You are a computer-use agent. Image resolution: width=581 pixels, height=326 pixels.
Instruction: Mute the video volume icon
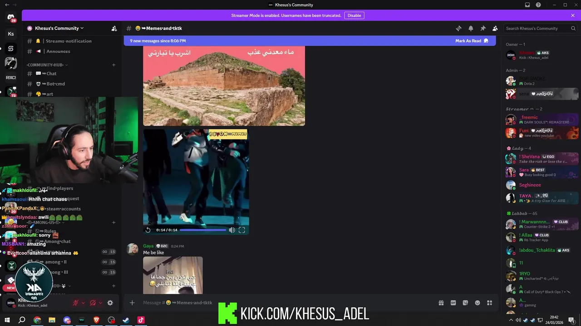[x=232, y=230]
